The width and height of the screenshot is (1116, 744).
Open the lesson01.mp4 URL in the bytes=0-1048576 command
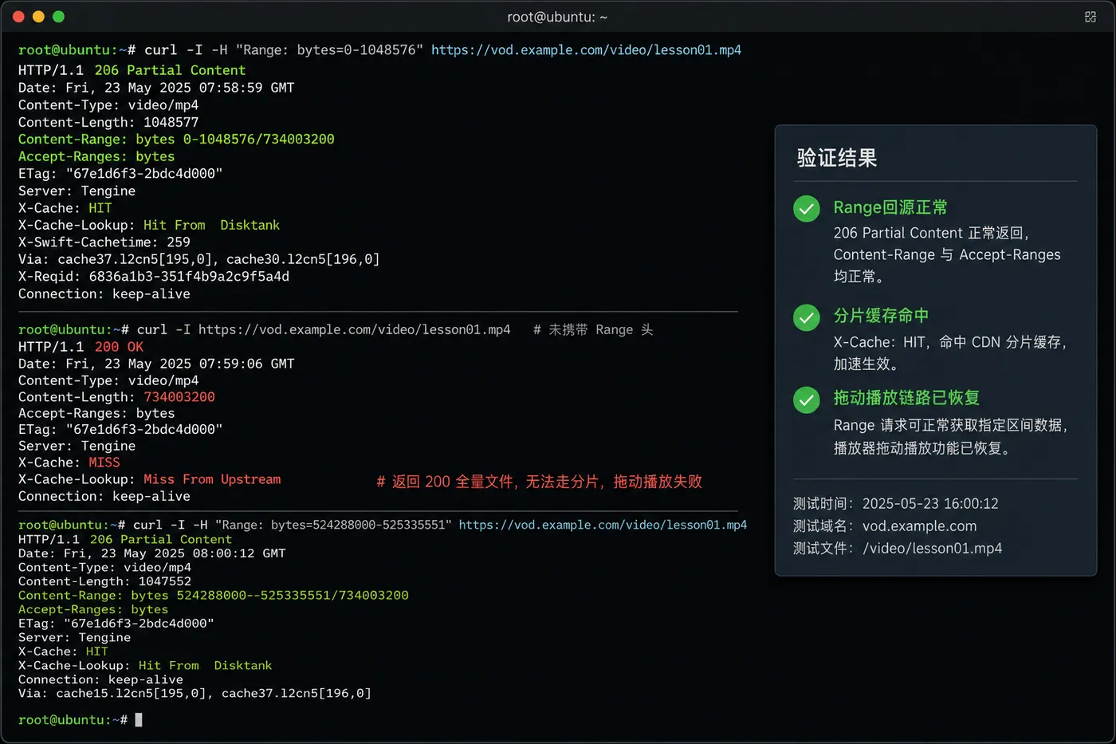[x=586, y=49]
